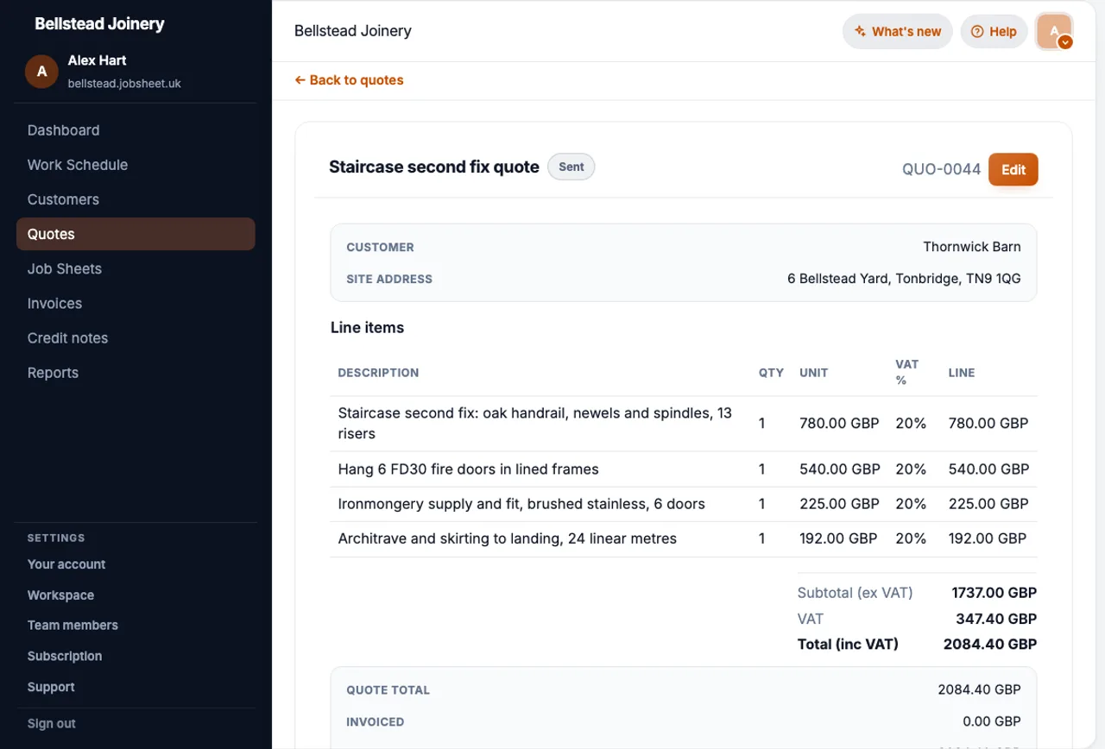Go back to quotes list
The height and width of the screenshot is (749, 1105).
(x=349, y=80)
